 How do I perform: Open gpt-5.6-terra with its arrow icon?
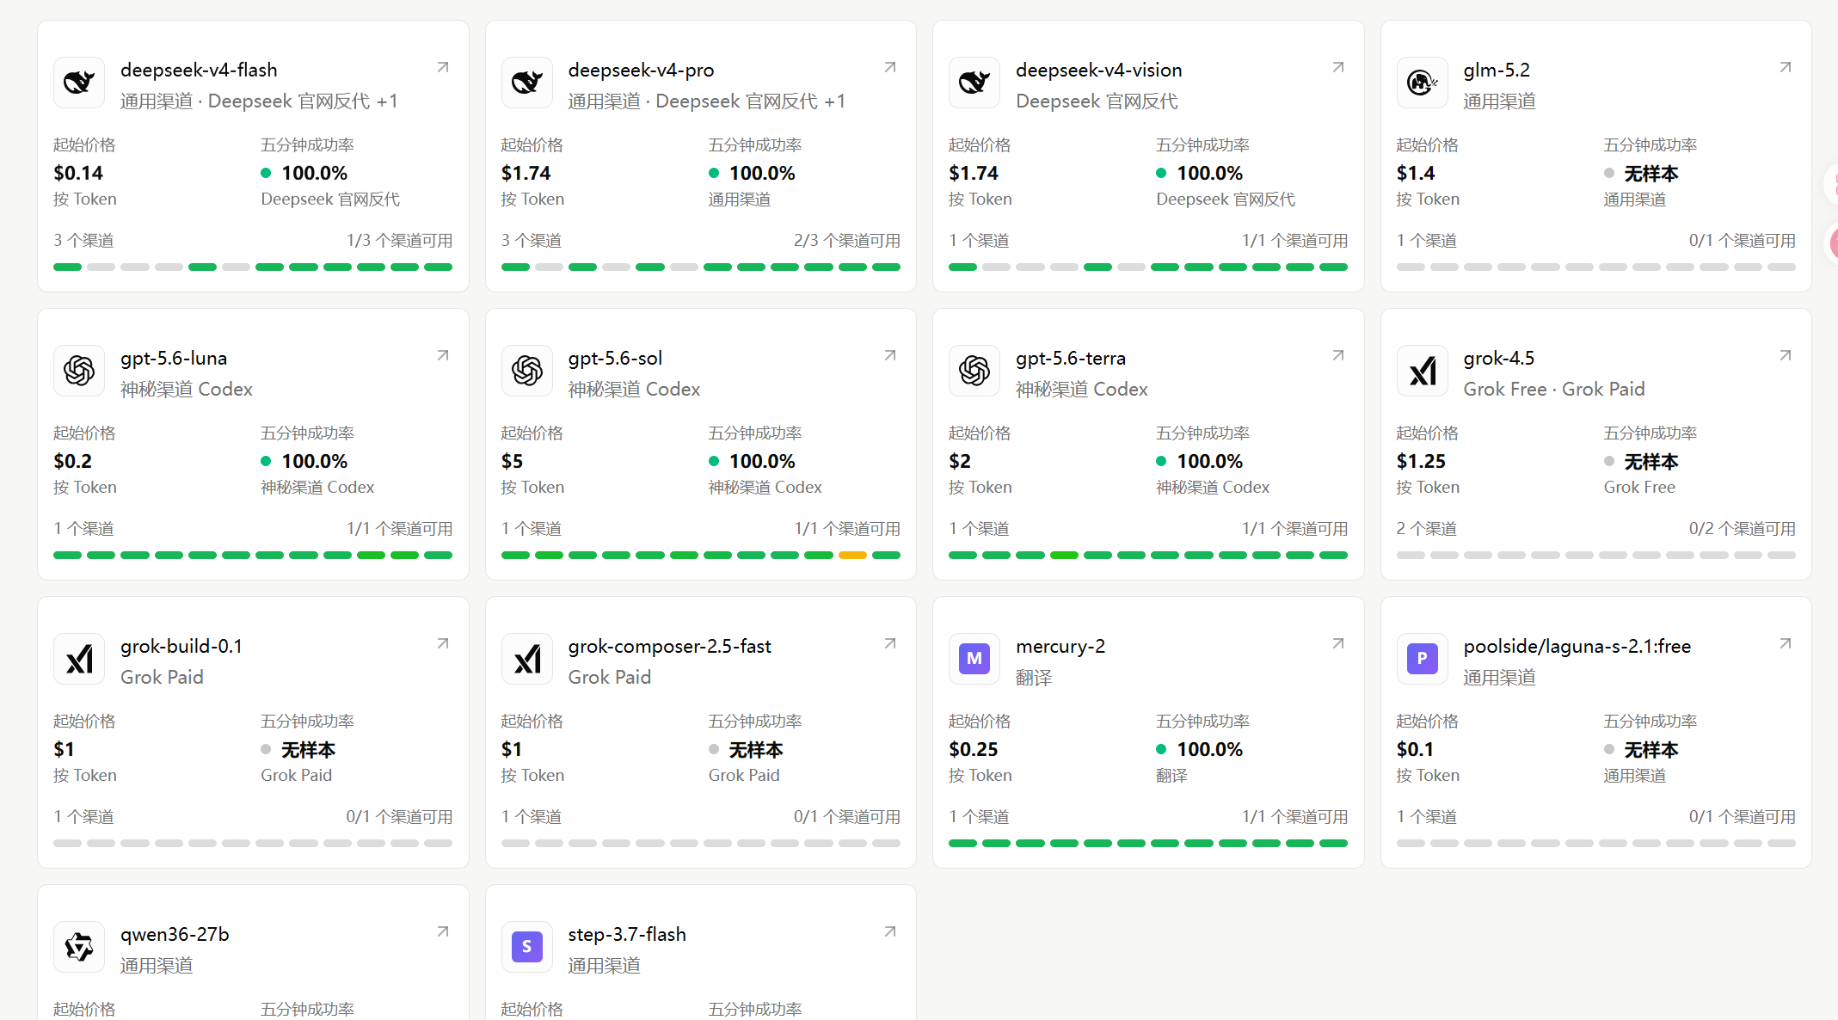(x=1338, y=355)
